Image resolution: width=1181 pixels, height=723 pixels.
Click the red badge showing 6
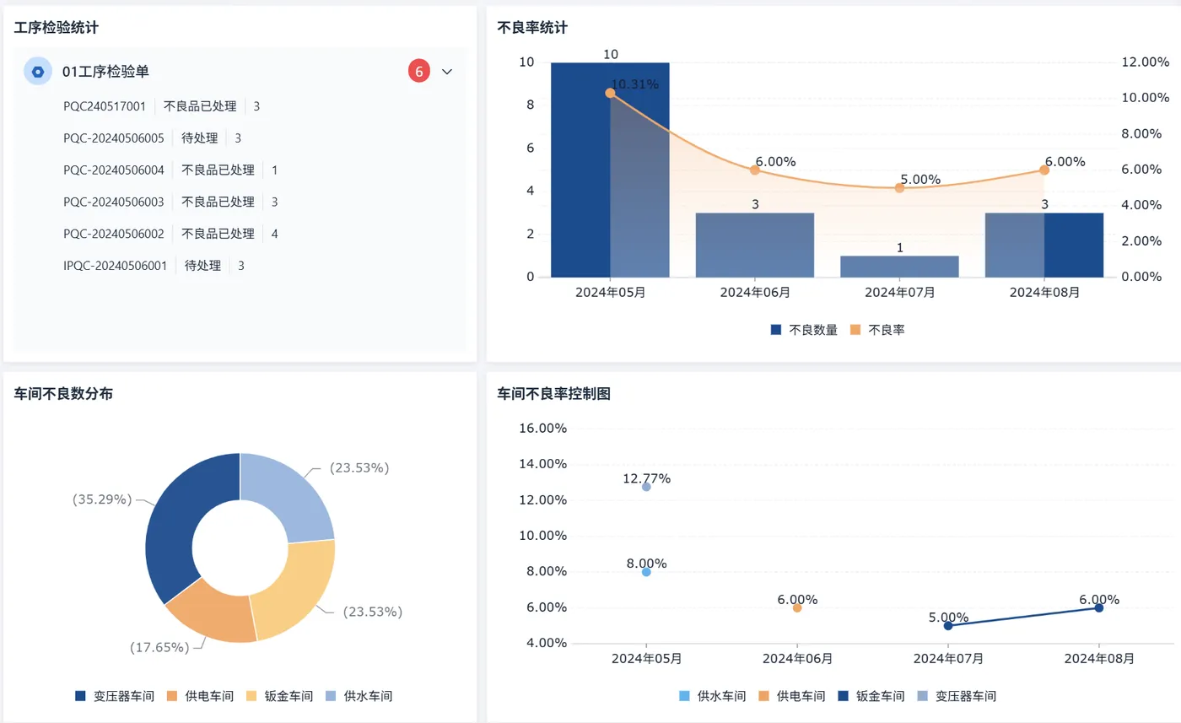point(419,72)
